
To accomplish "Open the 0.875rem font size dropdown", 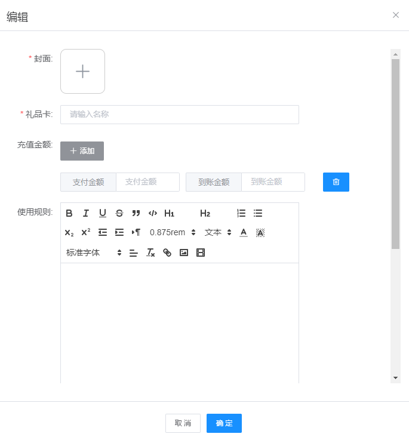I will tap(173, 232).
